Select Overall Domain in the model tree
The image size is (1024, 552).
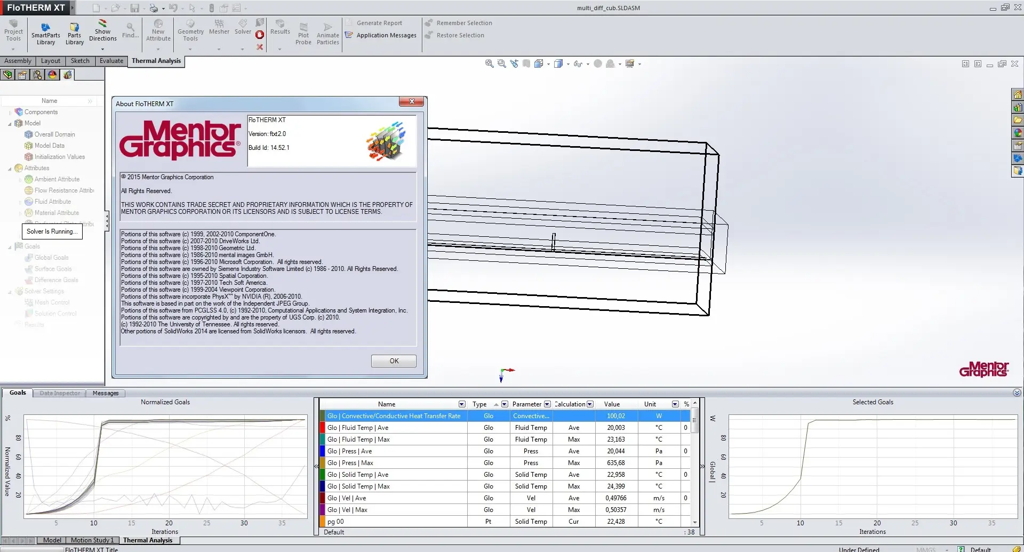coord(50,134)
